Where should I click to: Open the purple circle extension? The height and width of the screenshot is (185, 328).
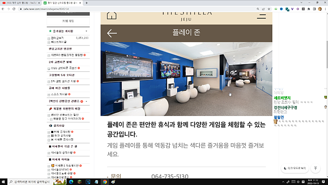coord(298,9)
